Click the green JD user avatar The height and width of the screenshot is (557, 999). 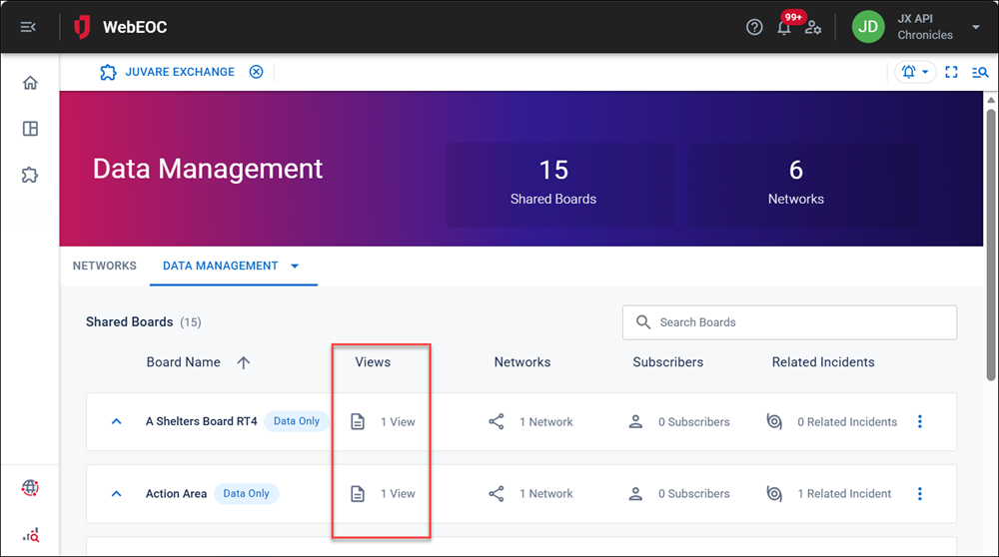pyautogui.click(x=868, y=27)
